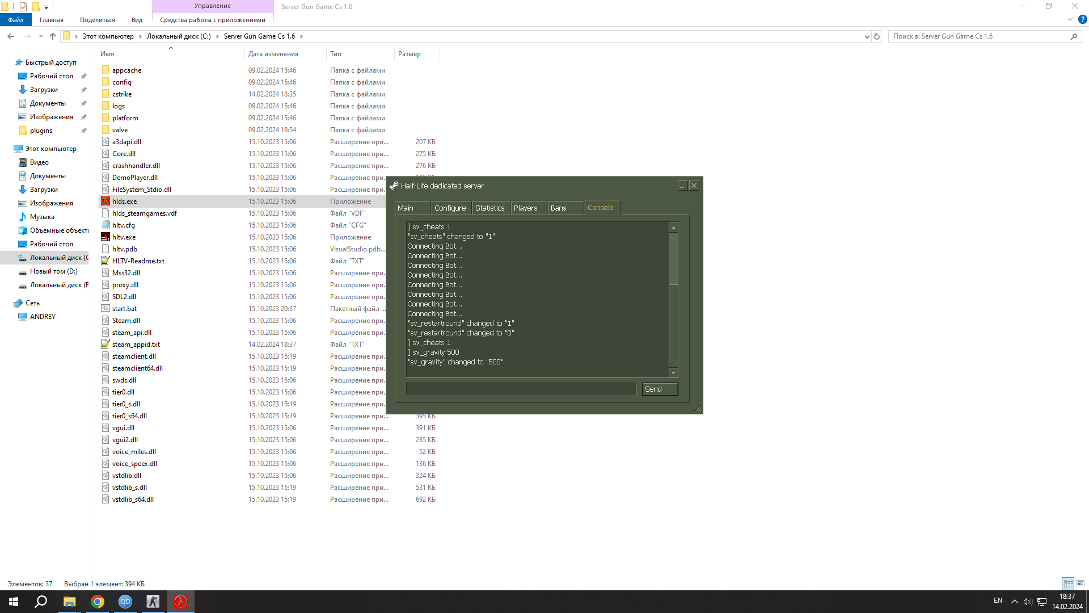
Task: Select ANDREY under Сеть in sidebar
Action: (43, 317)
